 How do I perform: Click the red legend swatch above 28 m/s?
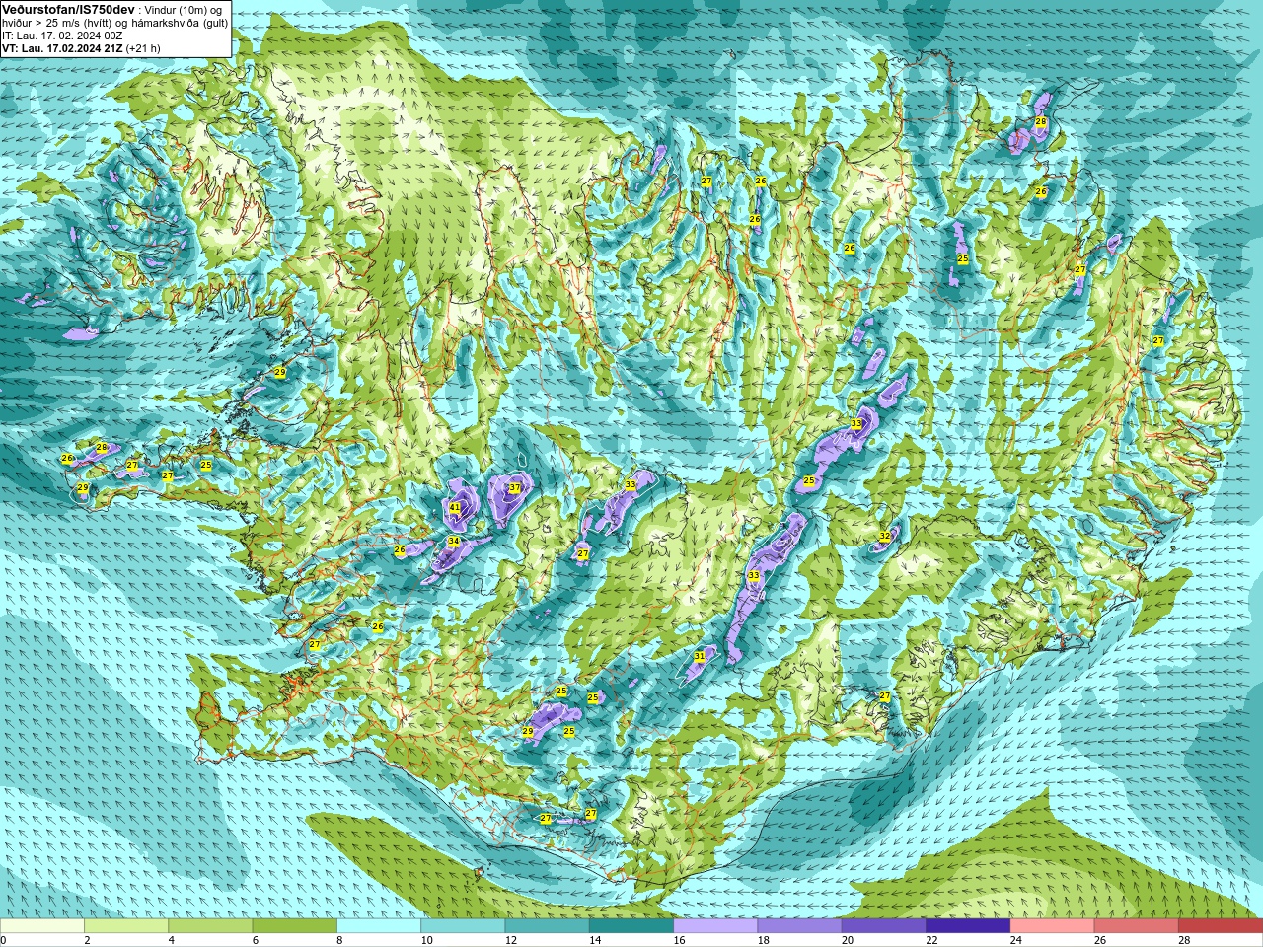tap(1221, 926)
